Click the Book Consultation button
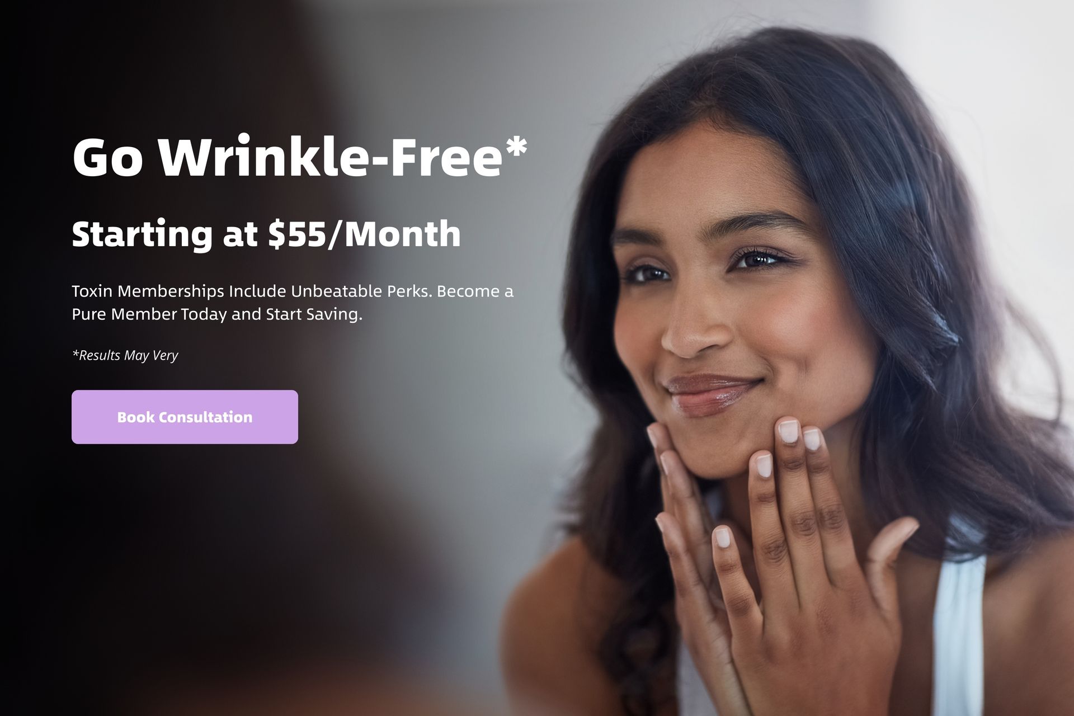The height and width of the screenshot is (716, 1074). (185, 417)
